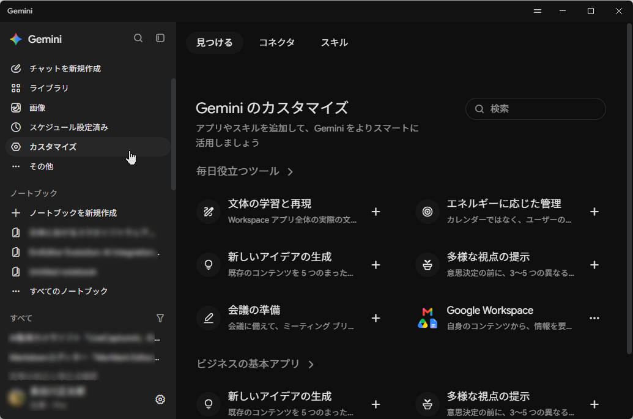Viewport: 633px width, 419px height.
Task: Click 会議の準備 pencil icon
Action: click(209, 318)
